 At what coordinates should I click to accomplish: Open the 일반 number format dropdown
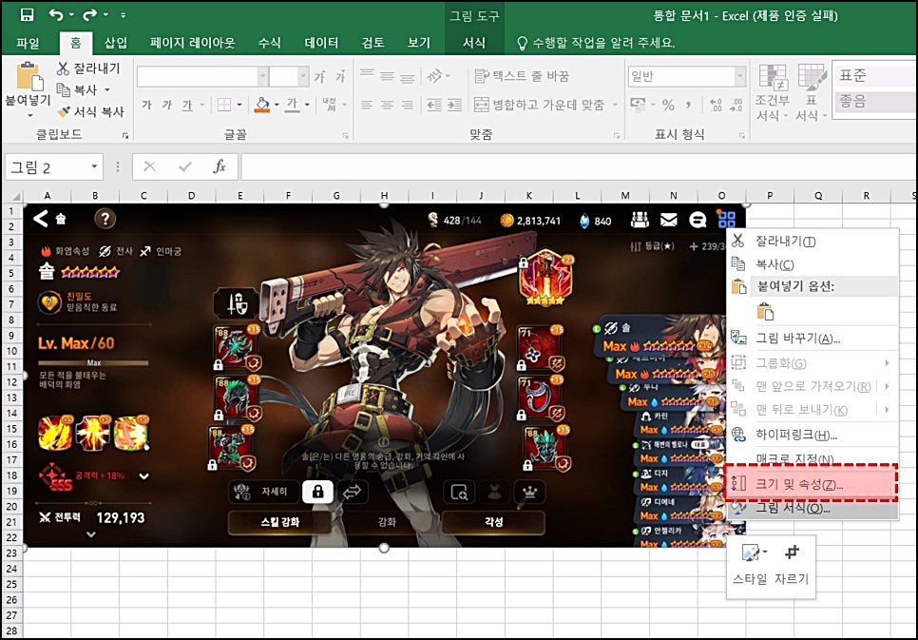click(740, 77)
